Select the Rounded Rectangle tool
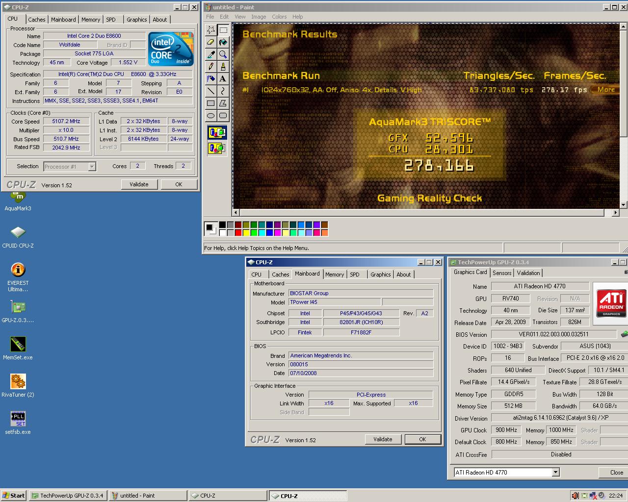Screen dimensions: 628x502 pos(223,115)
